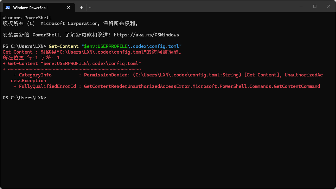
Task: Click the CategoryInfo error label
Action: tap(35, 75)
